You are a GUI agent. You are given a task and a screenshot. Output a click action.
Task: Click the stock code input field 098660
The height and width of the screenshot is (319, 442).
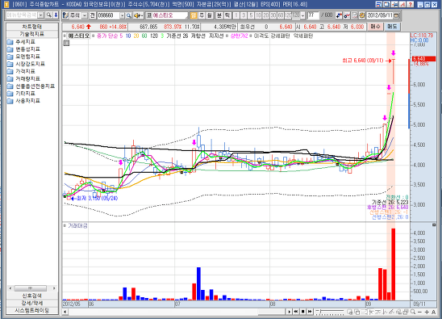click(x=109, y=15)
